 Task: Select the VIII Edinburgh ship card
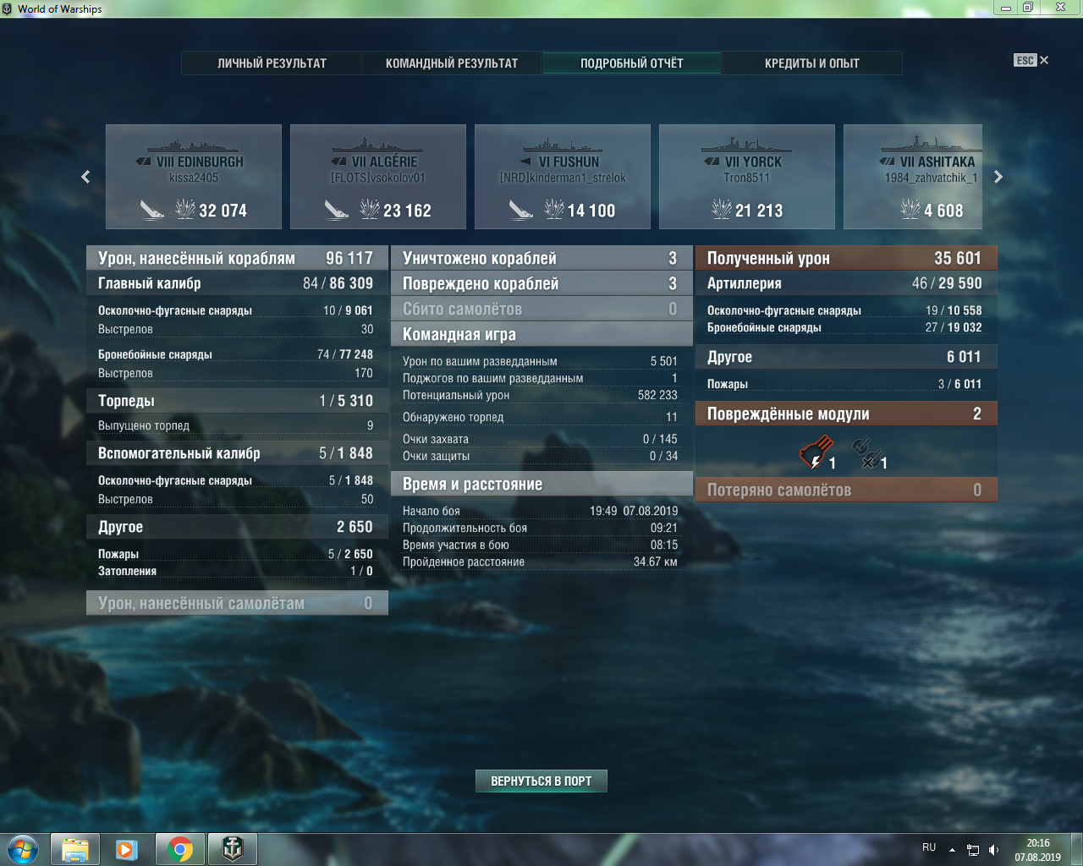click(194, 177)
